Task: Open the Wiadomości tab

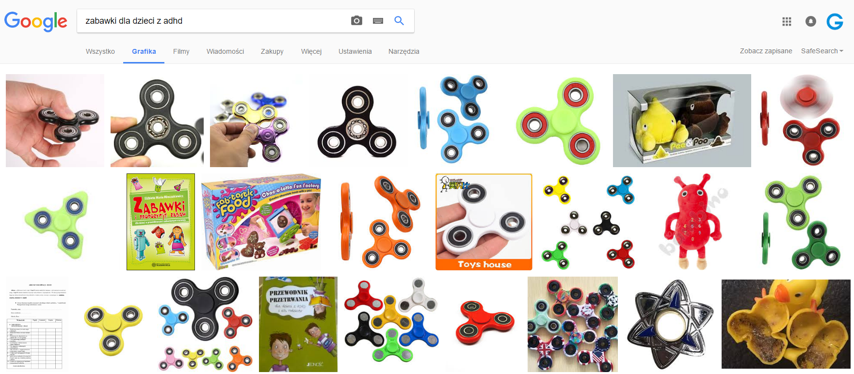Action: tap(225, 51)
